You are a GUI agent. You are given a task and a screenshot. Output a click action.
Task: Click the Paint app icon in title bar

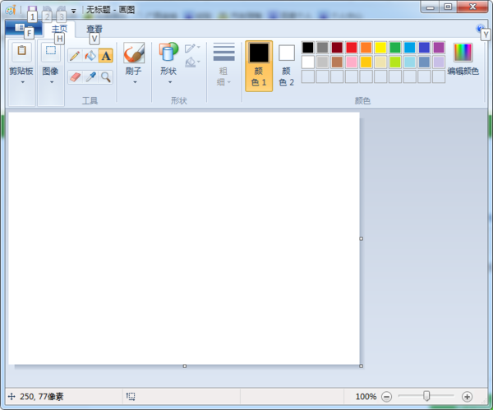coord(11,10)
